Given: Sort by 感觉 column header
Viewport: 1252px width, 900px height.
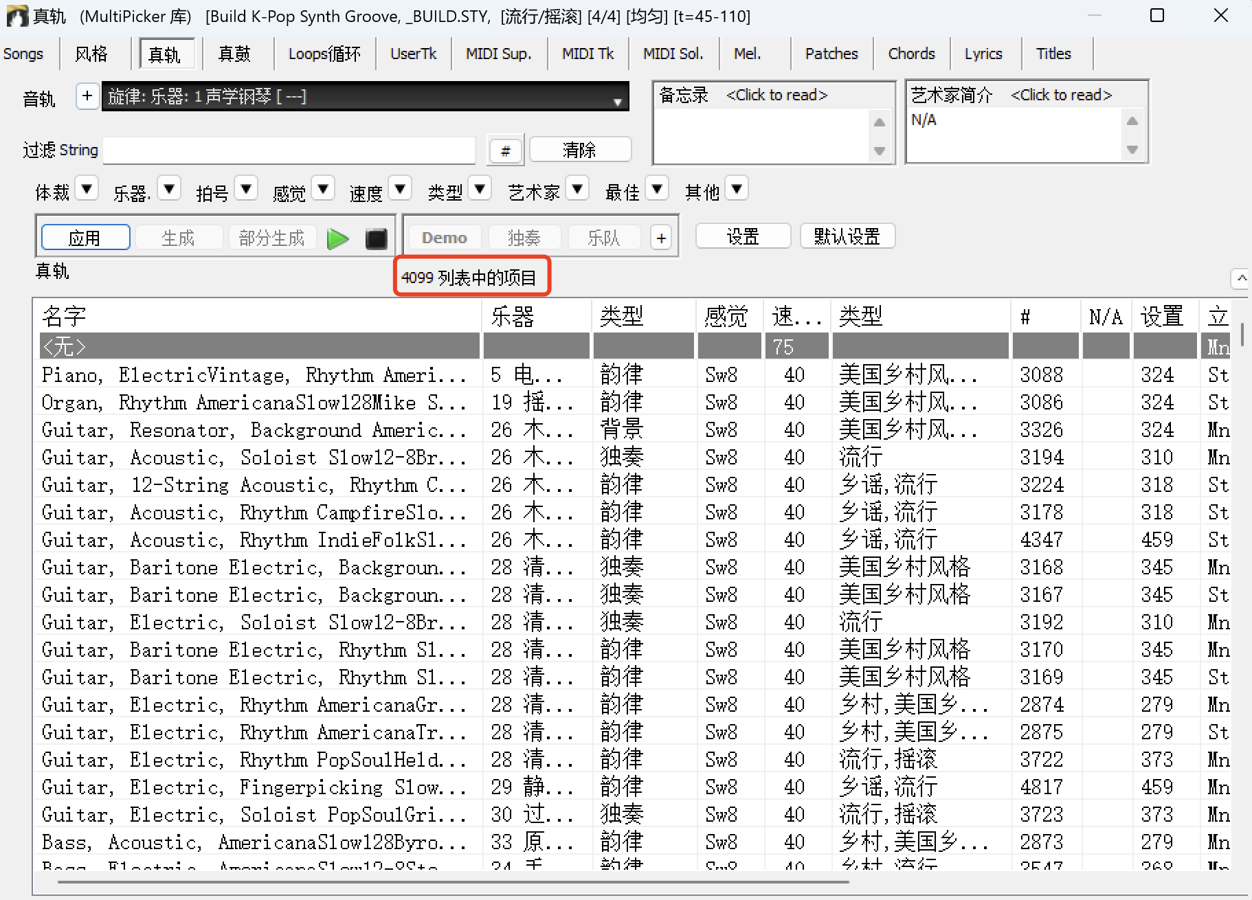Looking at the screenshot, I should pyautogui.click(x=730, y=316).
